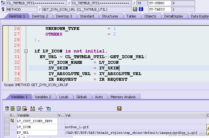Click the green list icon in variables toolbar
The image size is (209, 138).
point(13,108)
